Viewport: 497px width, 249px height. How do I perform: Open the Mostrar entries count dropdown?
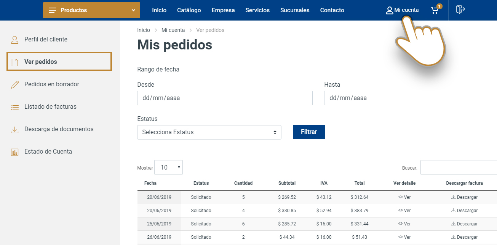(168, 167)
